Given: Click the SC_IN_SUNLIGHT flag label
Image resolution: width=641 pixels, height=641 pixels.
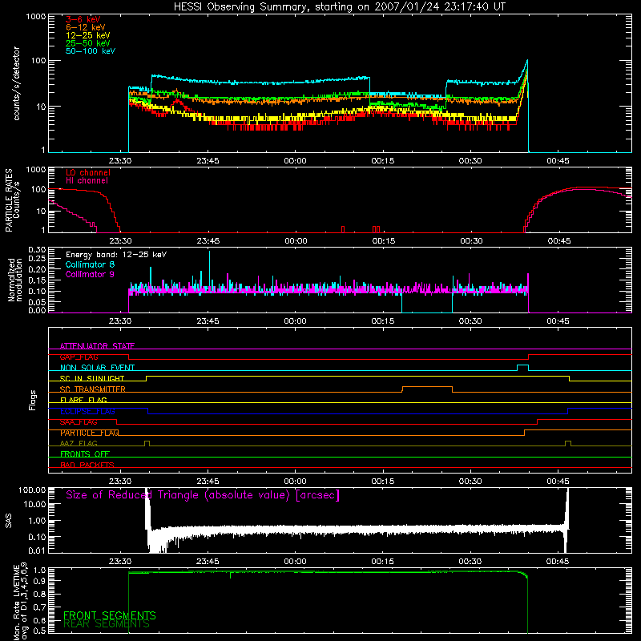Looking at the screenshot, I should coord(92,378).
